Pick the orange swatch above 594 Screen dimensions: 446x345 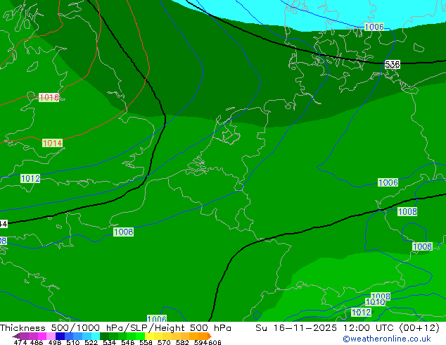[203, 336]
